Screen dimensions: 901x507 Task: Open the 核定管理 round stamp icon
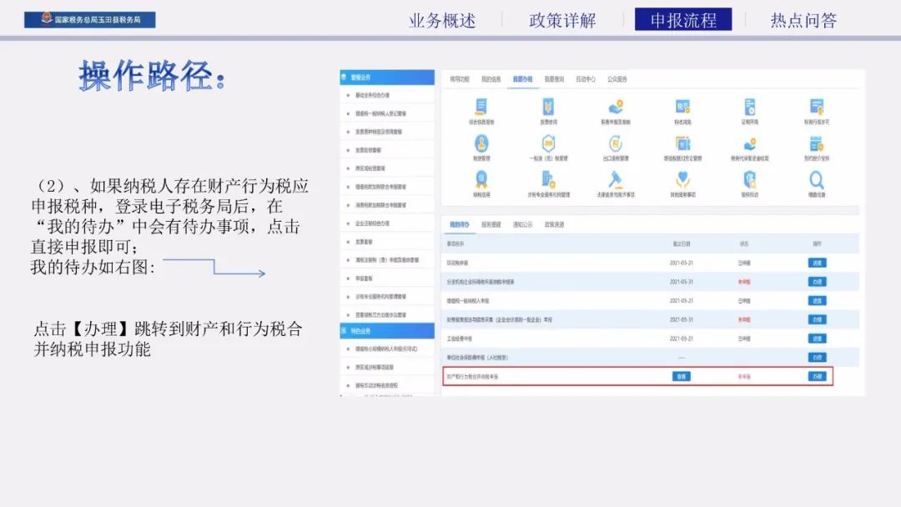(x=481, y=143)
